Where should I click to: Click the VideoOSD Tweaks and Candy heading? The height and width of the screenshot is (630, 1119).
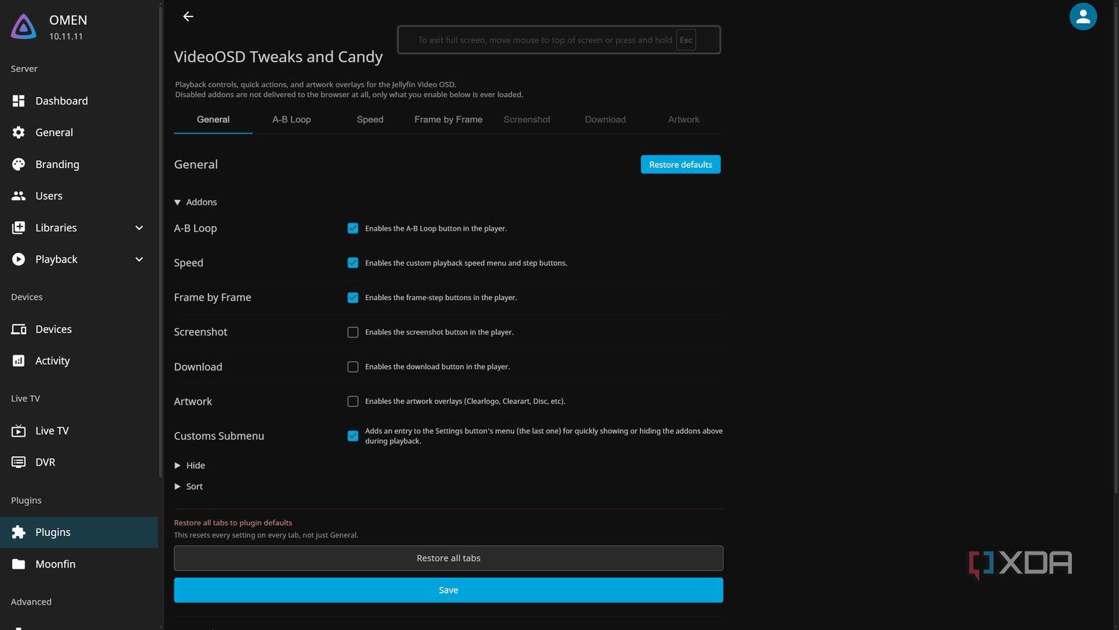(x=278, y=57)
